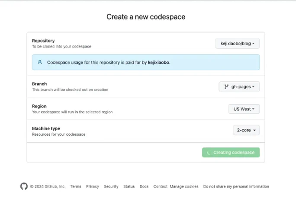Image resolution: width=296 pixels, height=199 pixels.
Task: Open the Docs footer link
Action: [144, 187]
